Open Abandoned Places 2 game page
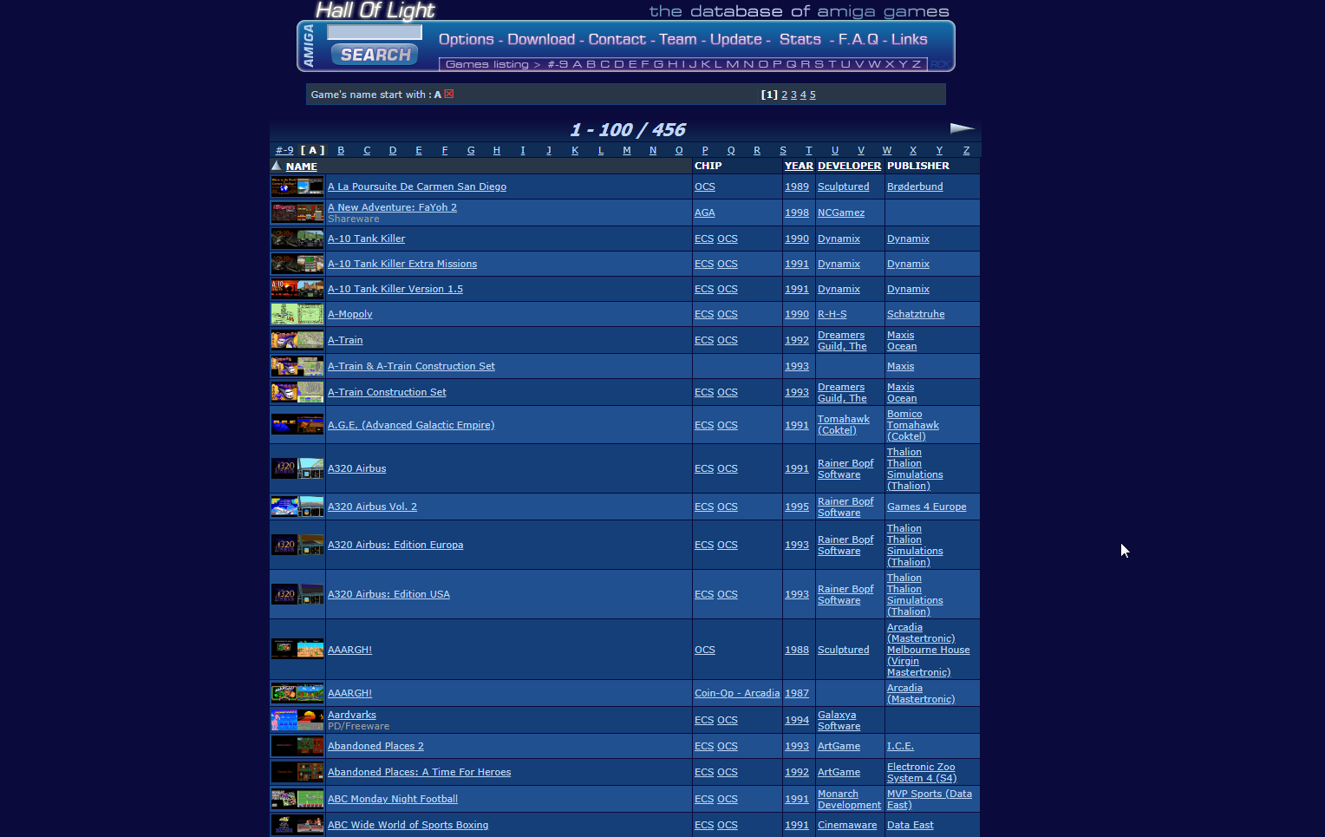The height and width of the screenshot is (837, 1325). pos(375,746)
